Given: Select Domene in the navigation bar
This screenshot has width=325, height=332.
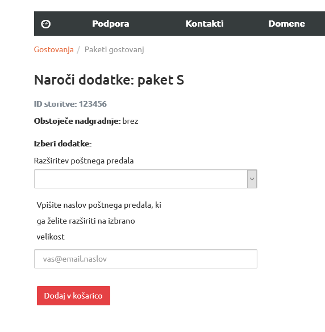Looking at the screenshot, I should [x=286, y=23].
